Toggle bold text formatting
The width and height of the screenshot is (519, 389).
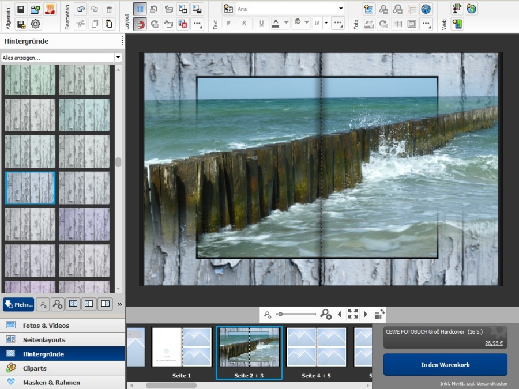tap(228, 24)
